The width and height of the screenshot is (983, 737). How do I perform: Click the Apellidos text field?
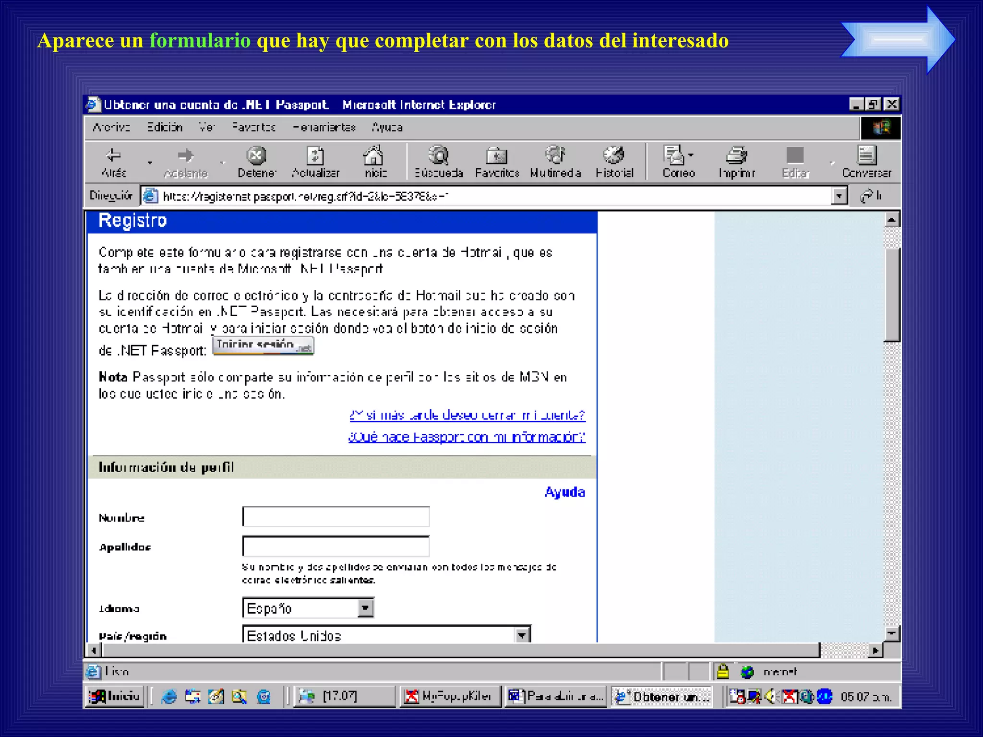pos(336,546)
